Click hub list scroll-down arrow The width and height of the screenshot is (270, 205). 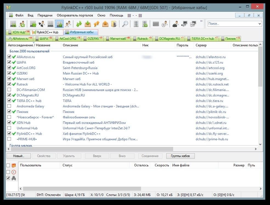coord(260,144)
